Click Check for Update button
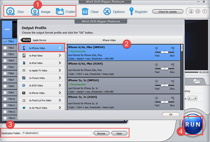Viewport: 210px width, 142px height. [x=168, y=12]
